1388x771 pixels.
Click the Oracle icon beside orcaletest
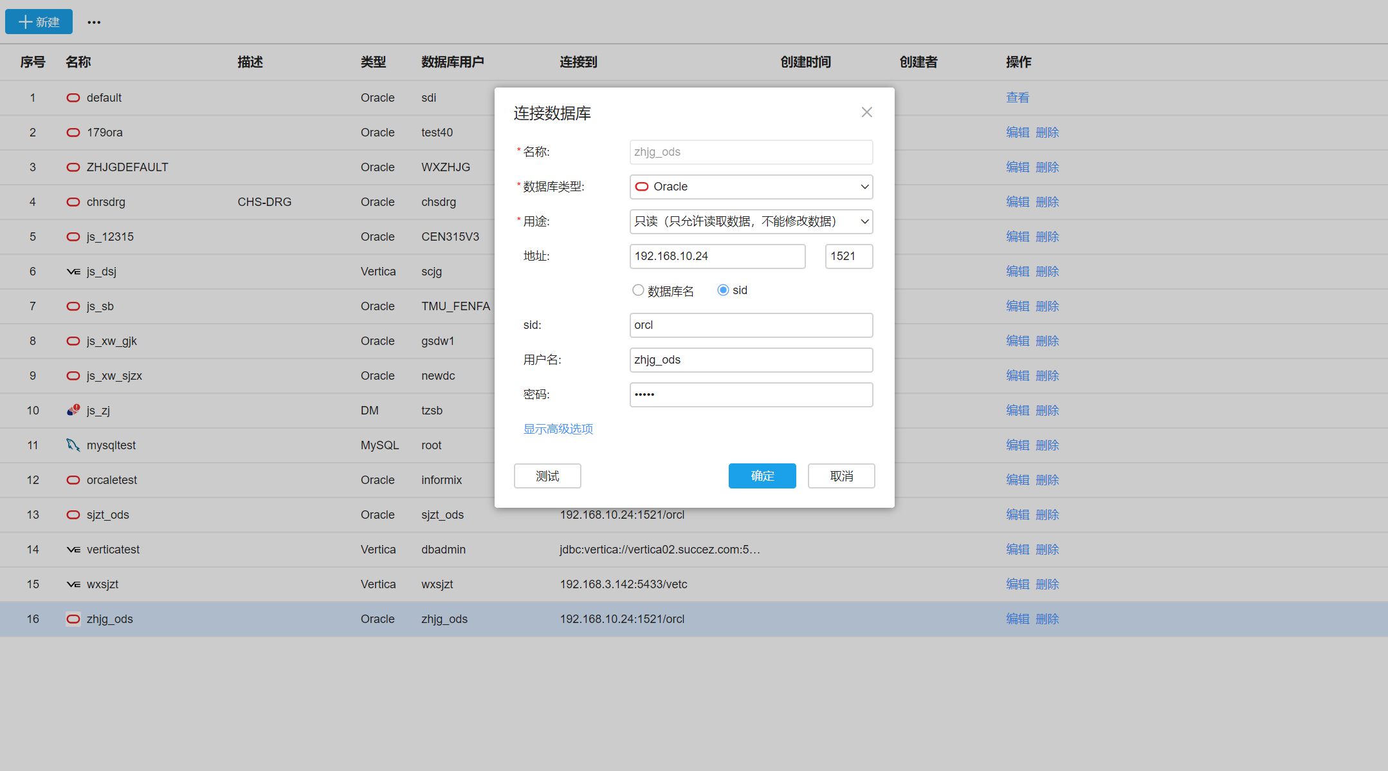(x=73, y=480)
